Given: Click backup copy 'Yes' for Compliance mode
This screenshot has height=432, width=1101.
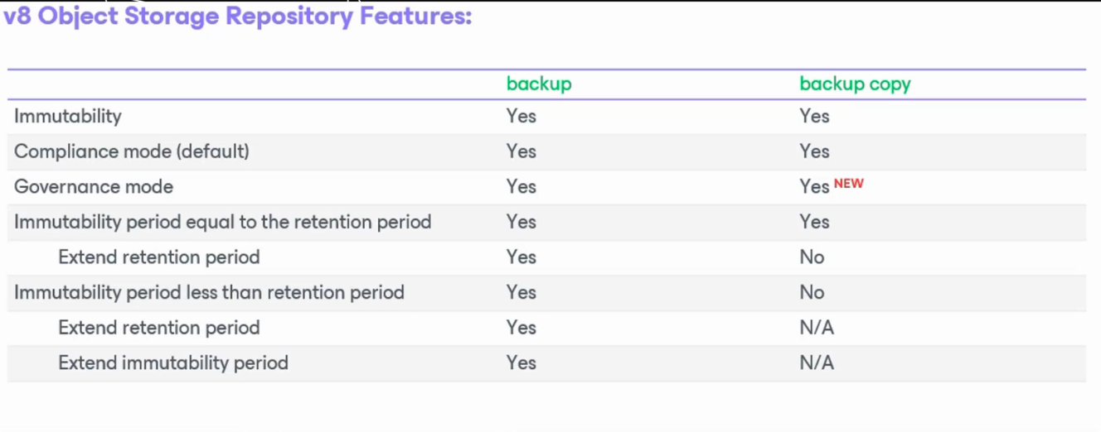Looking at the screenshot, I should point(814,151).
